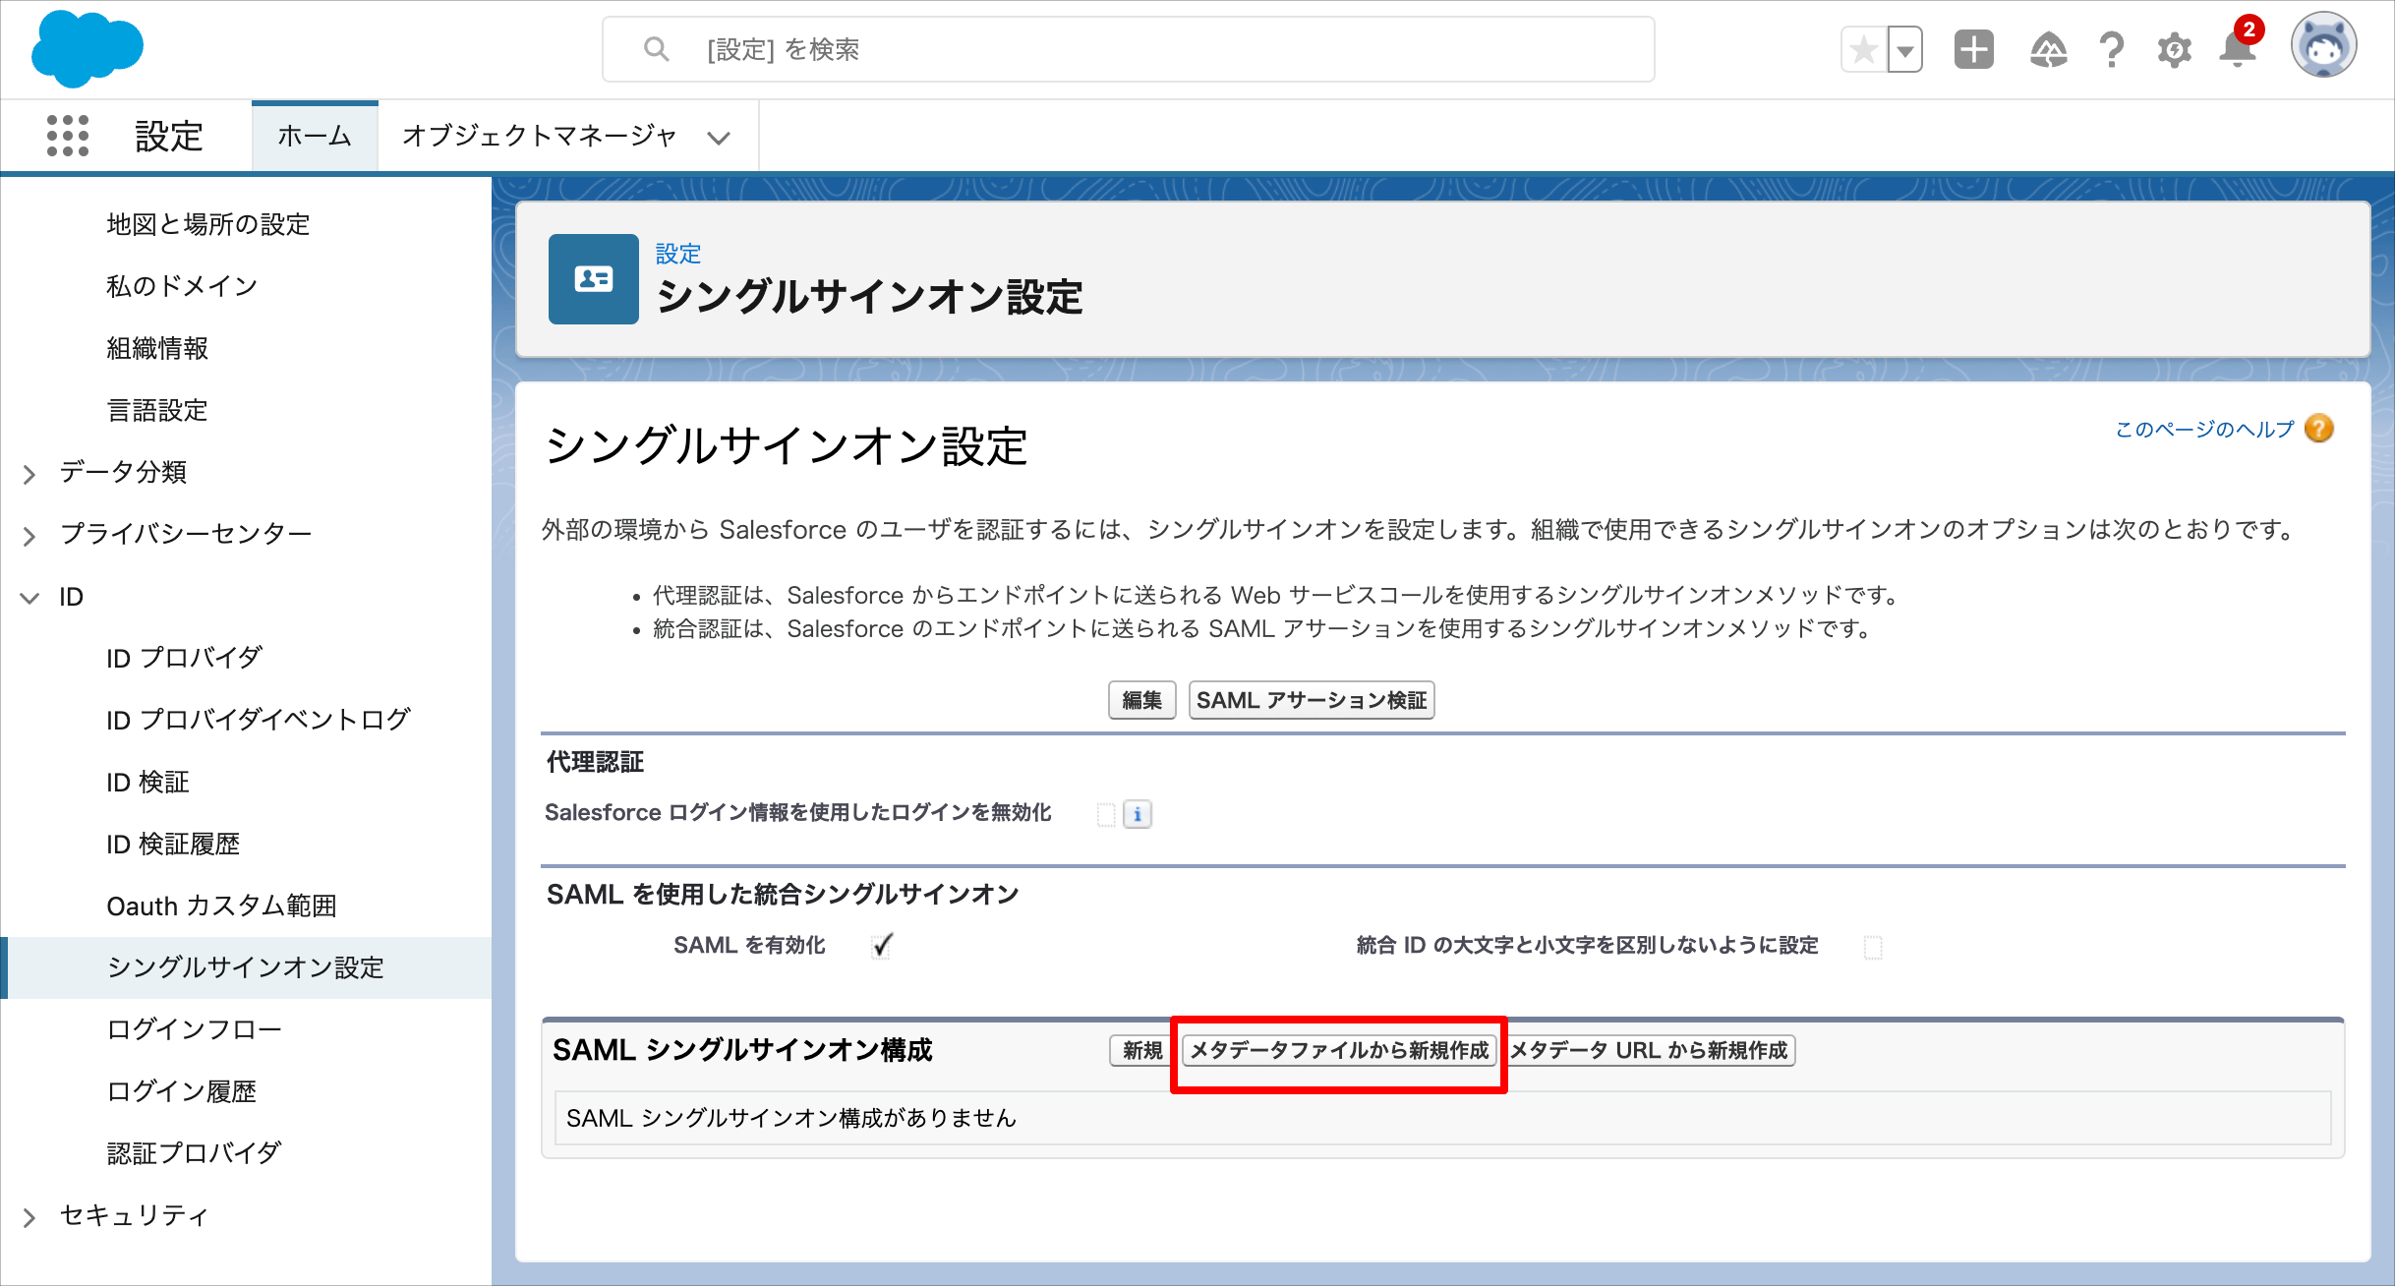Open the user profile avatar
Viewport: 2395px width, 1286px height.
[2324, 45]
